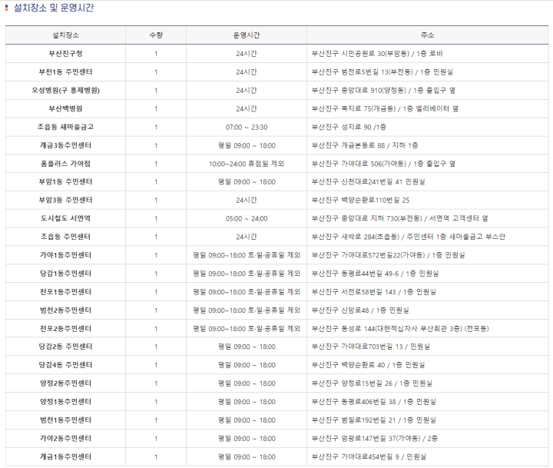The width and height of the screenshot is (553, 468).
Task: Click the '전포1동주민센터' cell
Action: point(65,292)
